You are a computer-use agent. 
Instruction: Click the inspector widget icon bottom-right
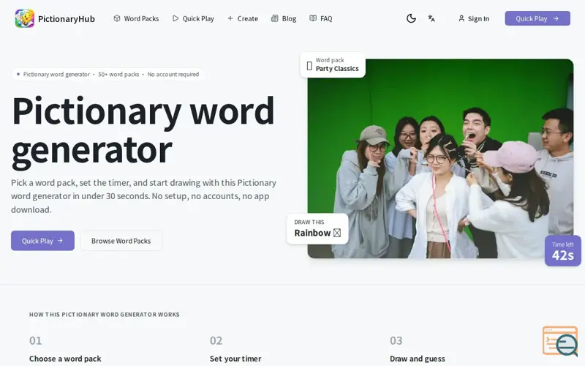click(560, 341)
